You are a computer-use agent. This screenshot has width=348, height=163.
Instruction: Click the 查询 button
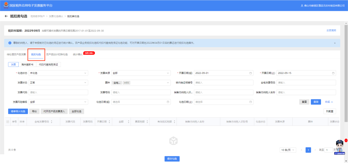click(316, 102)
